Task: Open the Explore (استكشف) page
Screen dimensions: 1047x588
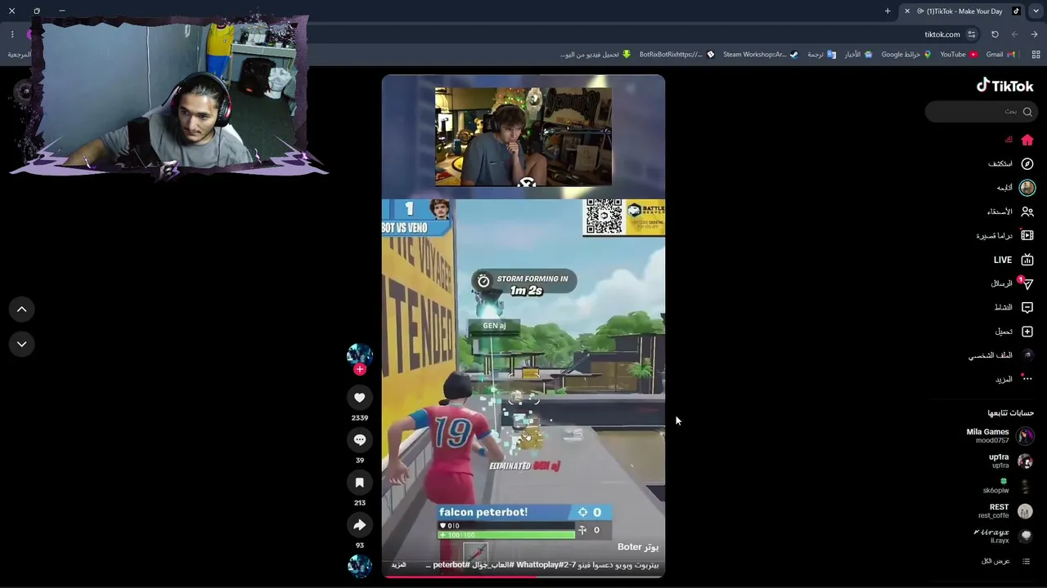Action: [x=1010, y=164]
